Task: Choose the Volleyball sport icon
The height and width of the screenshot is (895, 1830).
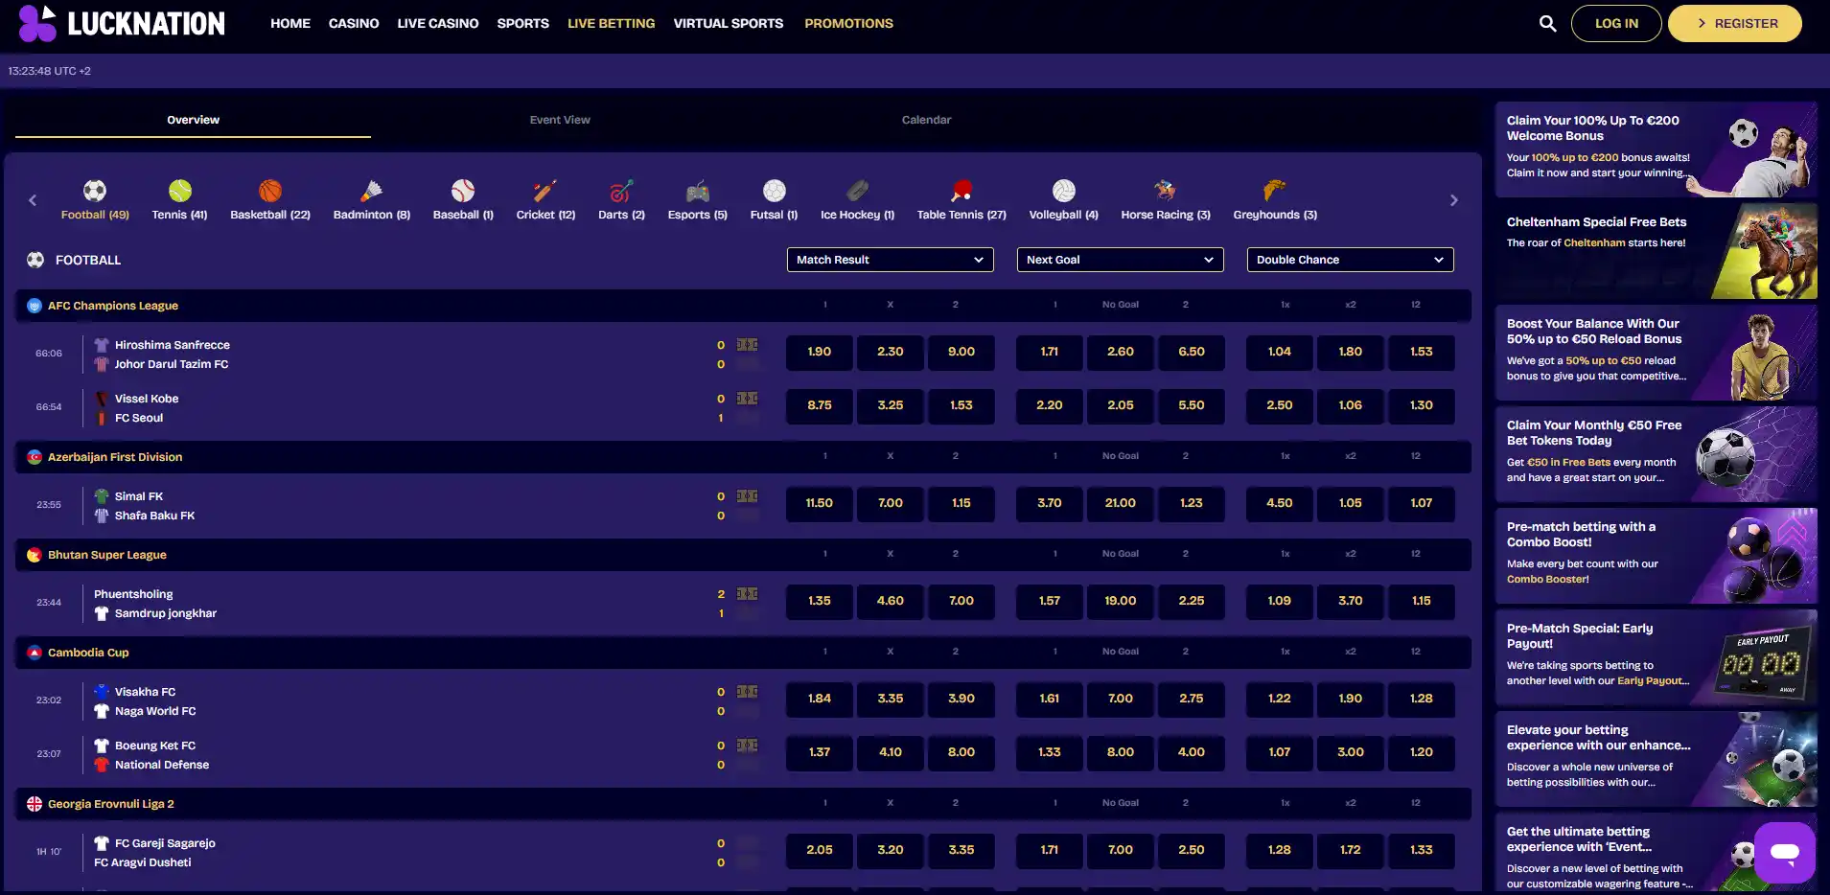Action: point(1064,191)
